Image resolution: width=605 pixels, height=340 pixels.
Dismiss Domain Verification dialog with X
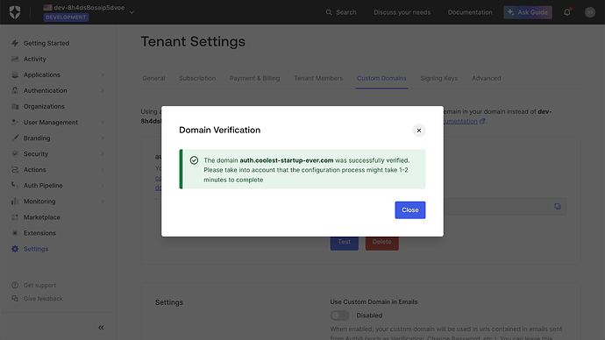(419, 131)
